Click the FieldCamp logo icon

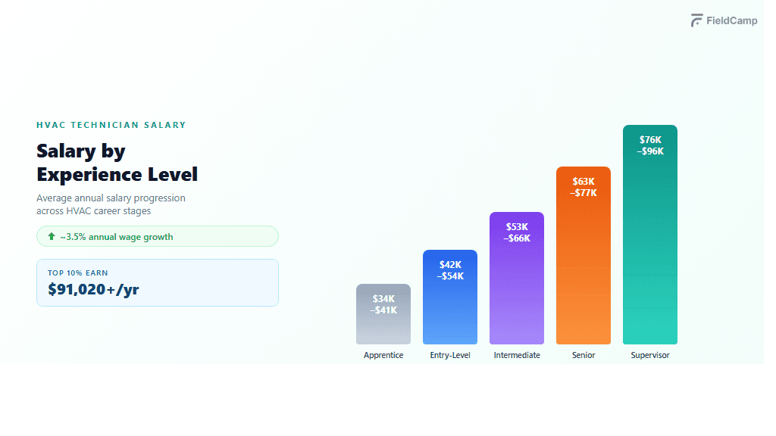point(696,21)
